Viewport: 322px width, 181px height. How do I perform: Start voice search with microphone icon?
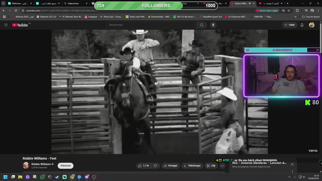(x=213, y=25)
